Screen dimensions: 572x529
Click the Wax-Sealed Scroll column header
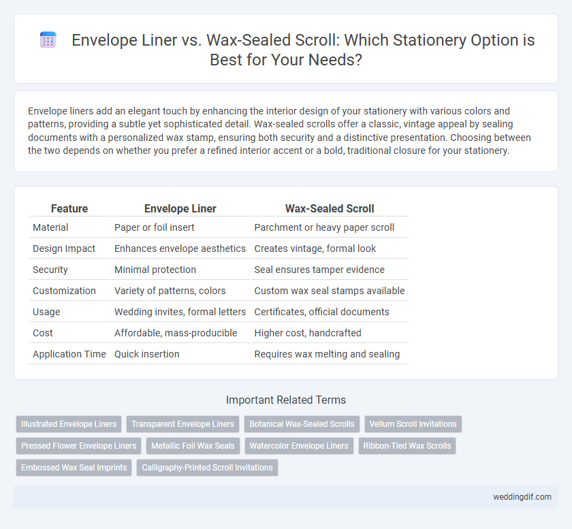[x=330, y=209]
